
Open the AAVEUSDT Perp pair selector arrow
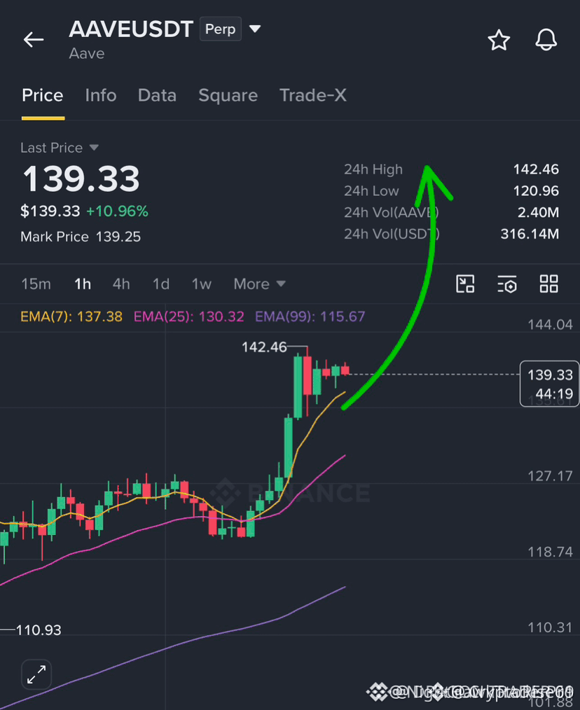point(255,29)
